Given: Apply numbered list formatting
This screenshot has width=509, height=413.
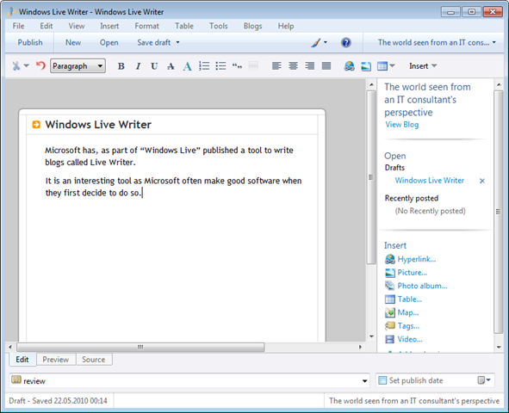Looking at the screenshot, I should coord(204,65).
